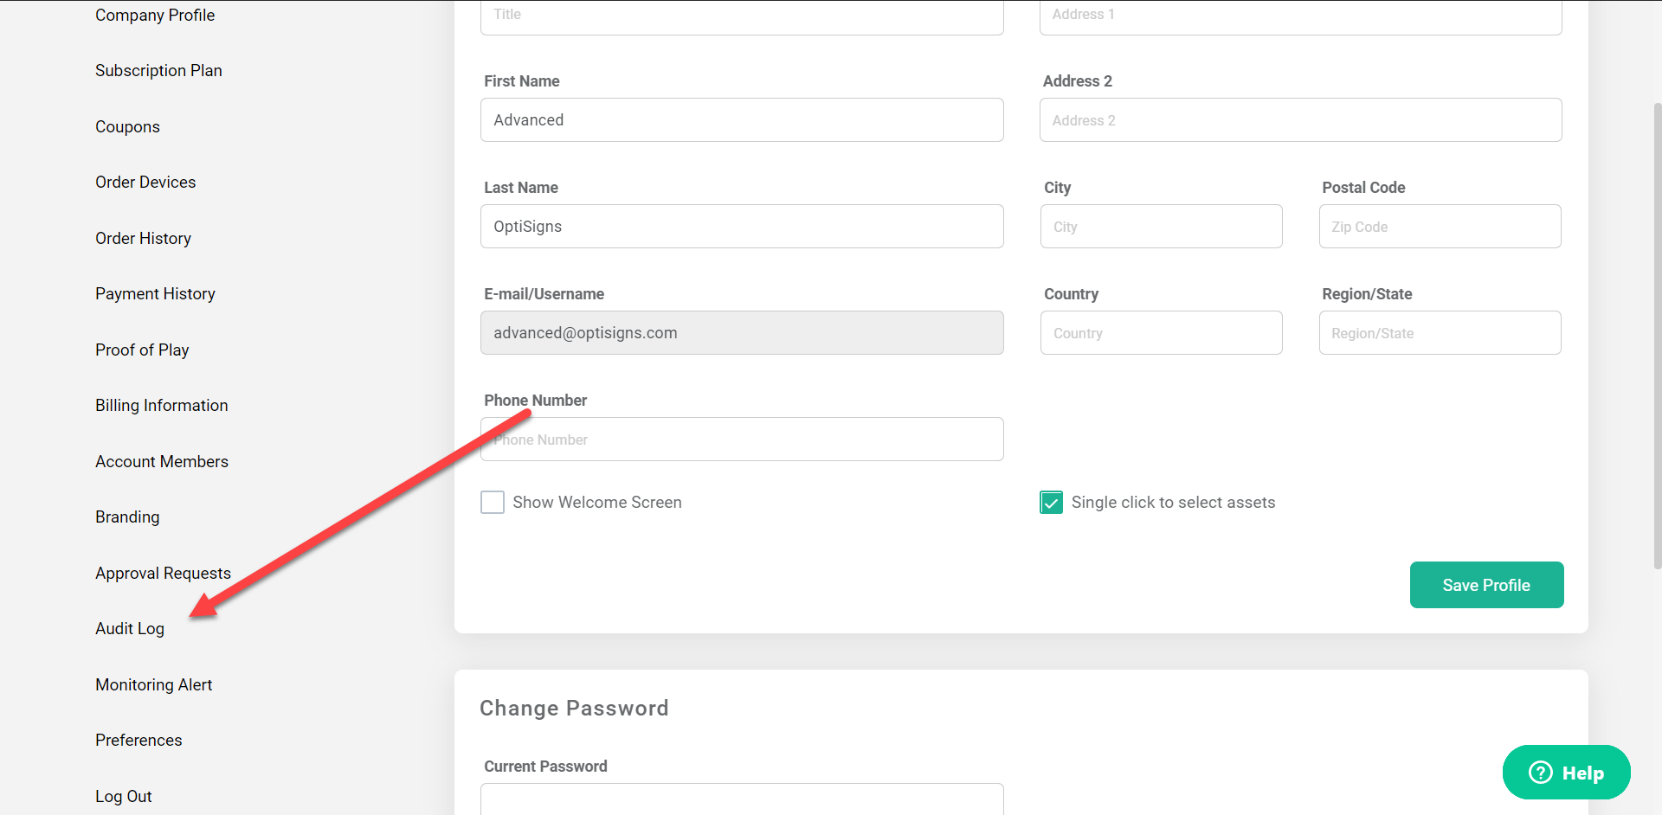Open the Subscription Plan section

pos(158,71)
